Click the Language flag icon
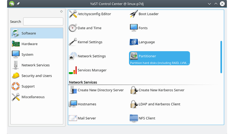This screenshot has height=134, width=234. click(134, 42)
